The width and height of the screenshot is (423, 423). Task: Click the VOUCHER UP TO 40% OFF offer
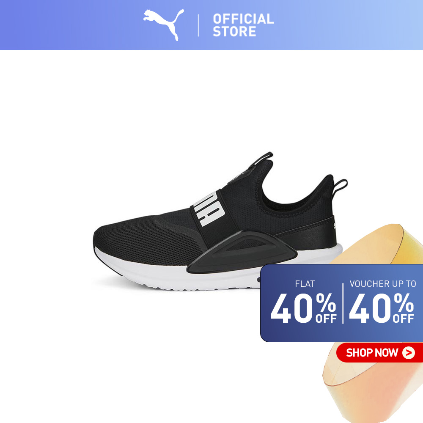click(382, 302)
